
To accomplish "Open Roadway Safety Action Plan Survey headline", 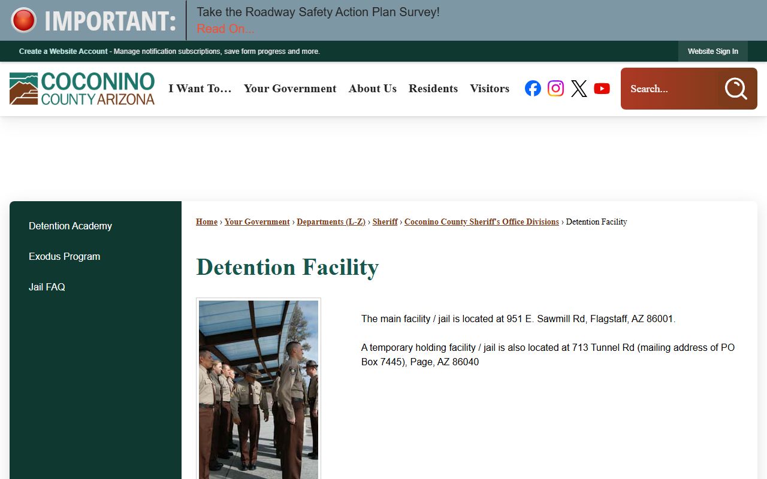I will click(x=318, y=12).
